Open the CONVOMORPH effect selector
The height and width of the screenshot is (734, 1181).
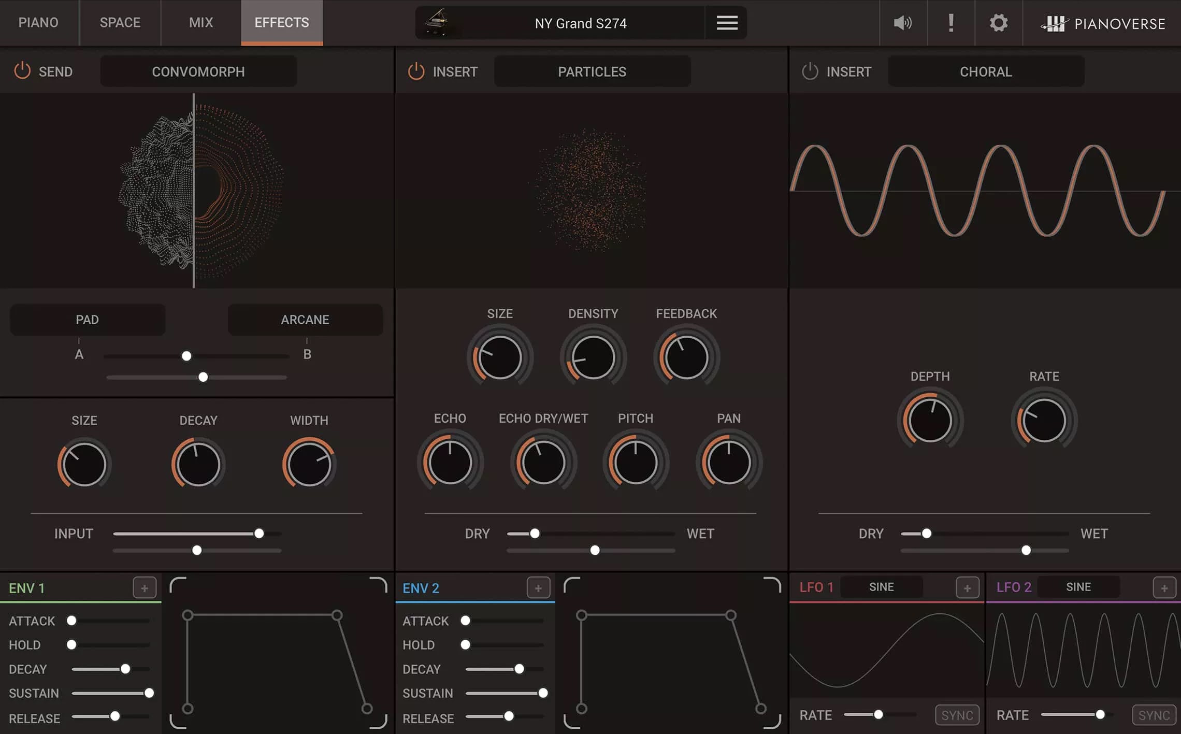tap(198, 71)
